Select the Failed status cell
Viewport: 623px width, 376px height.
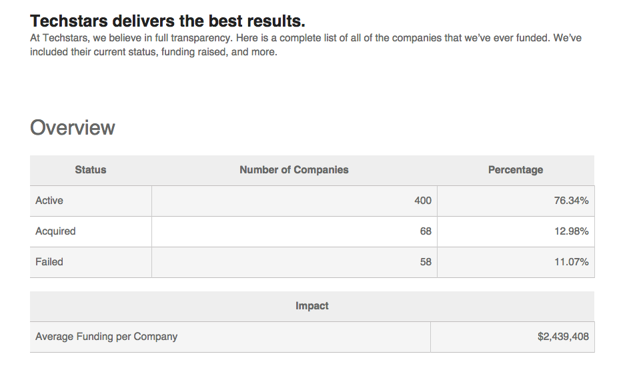click(49, 262)
